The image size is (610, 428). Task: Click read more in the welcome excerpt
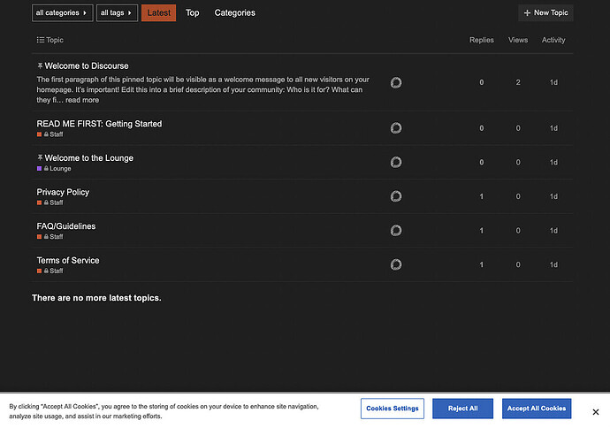(x=82, y=100)
